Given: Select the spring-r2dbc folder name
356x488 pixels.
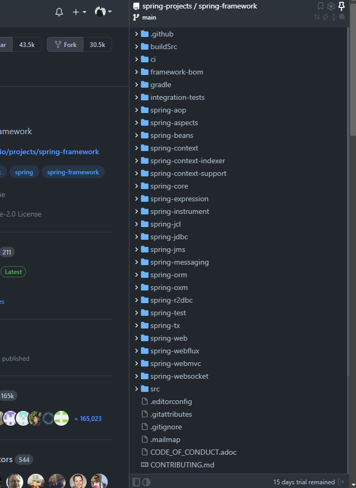Looking at the screenshot, I should click(172, 301).
